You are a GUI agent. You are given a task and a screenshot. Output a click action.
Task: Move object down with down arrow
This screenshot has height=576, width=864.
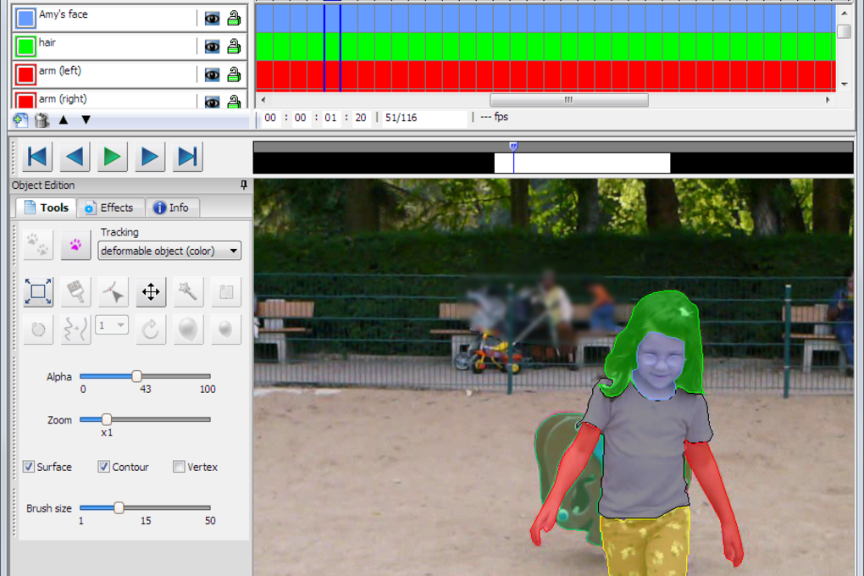point(86,119)
